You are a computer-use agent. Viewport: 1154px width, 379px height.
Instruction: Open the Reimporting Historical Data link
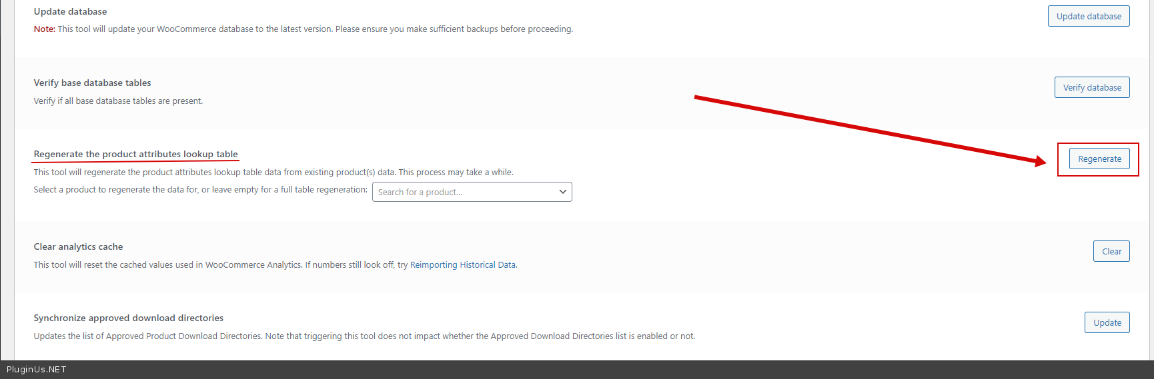click(x=462, y=265)
